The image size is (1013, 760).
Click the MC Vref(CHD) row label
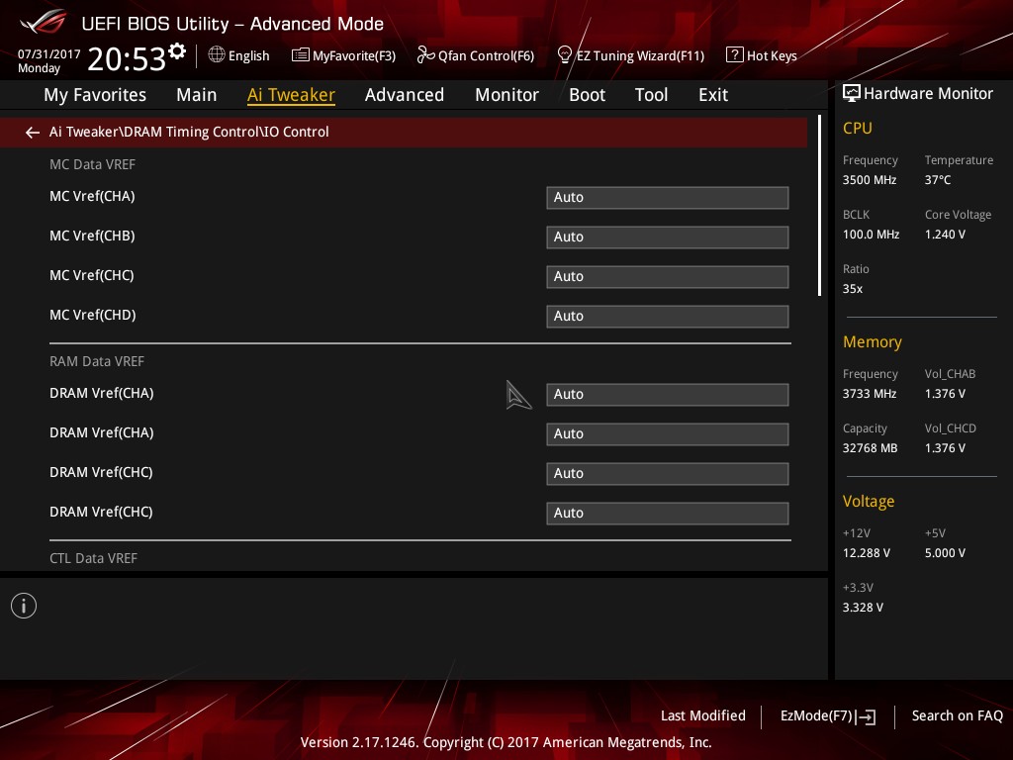point(93,316)
